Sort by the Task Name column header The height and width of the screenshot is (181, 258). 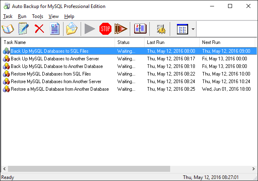coord(58,42)
